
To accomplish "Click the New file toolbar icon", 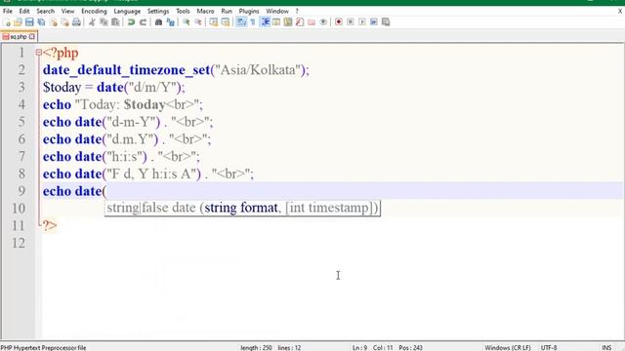I will coord(7,22).
